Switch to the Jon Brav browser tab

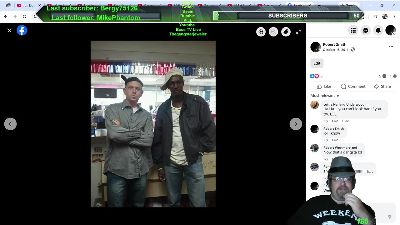29,5
